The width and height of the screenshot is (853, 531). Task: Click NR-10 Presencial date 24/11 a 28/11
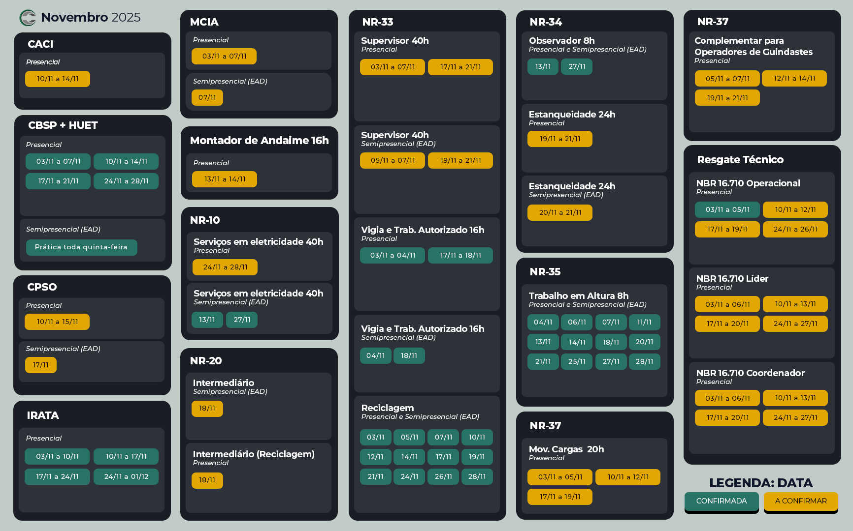pos(225,267)
